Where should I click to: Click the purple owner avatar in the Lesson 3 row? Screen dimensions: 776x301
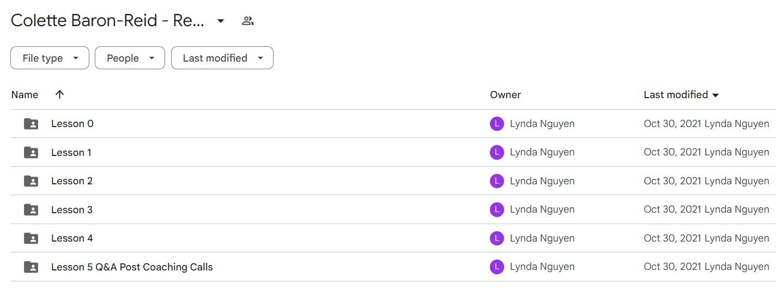pyautogui.click(x=496, y=209)
